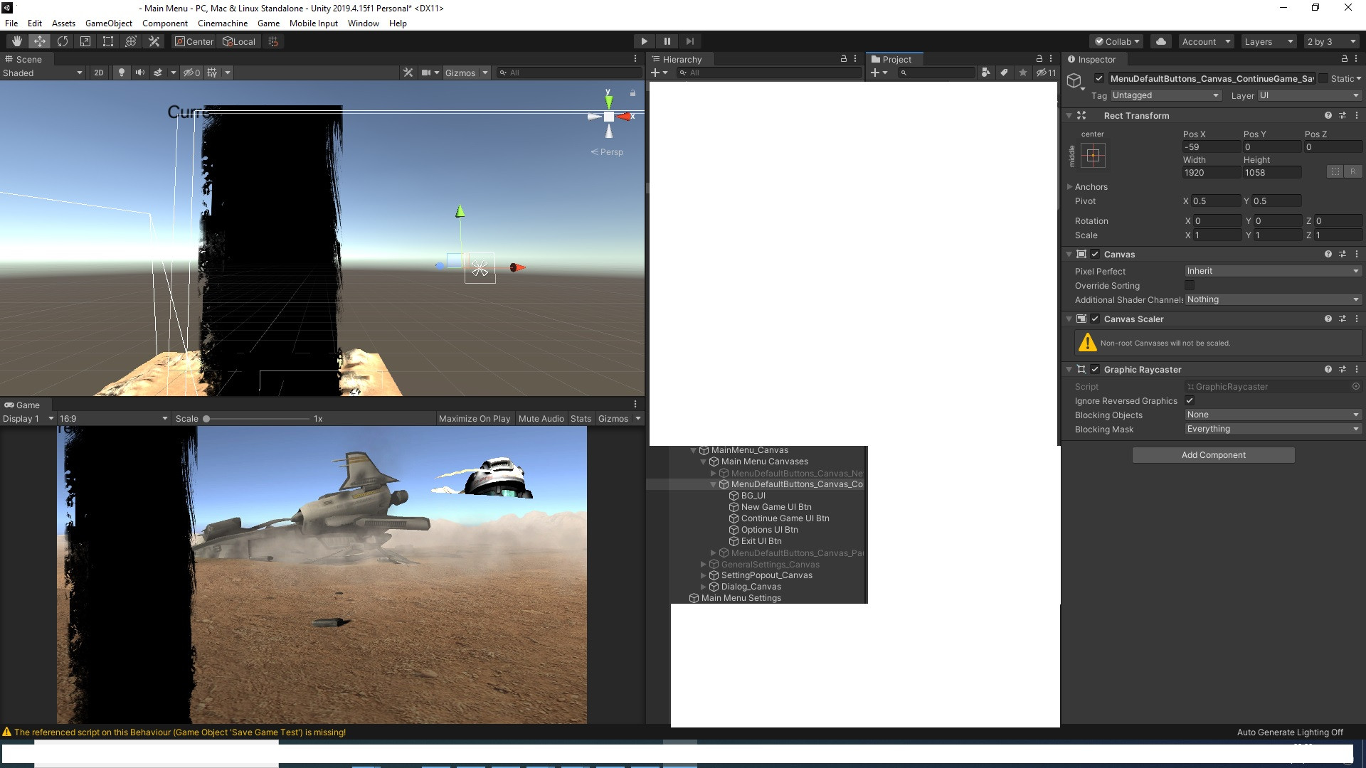Open the cloud services icon

click(1161, 41)
